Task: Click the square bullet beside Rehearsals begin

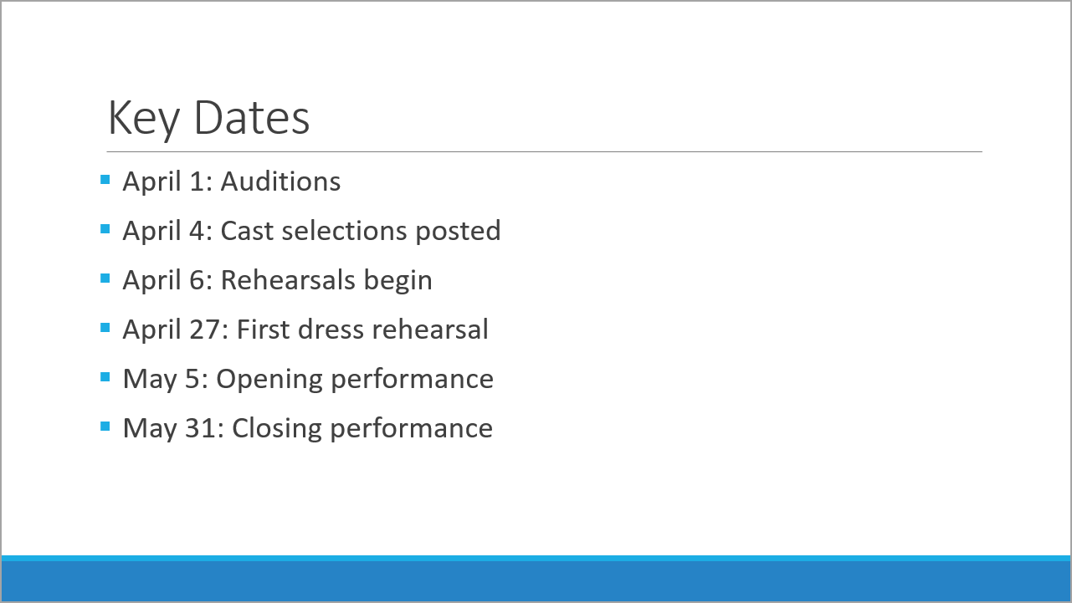Action: click(105, 278)
